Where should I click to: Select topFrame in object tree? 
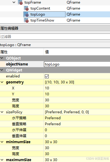33,2
